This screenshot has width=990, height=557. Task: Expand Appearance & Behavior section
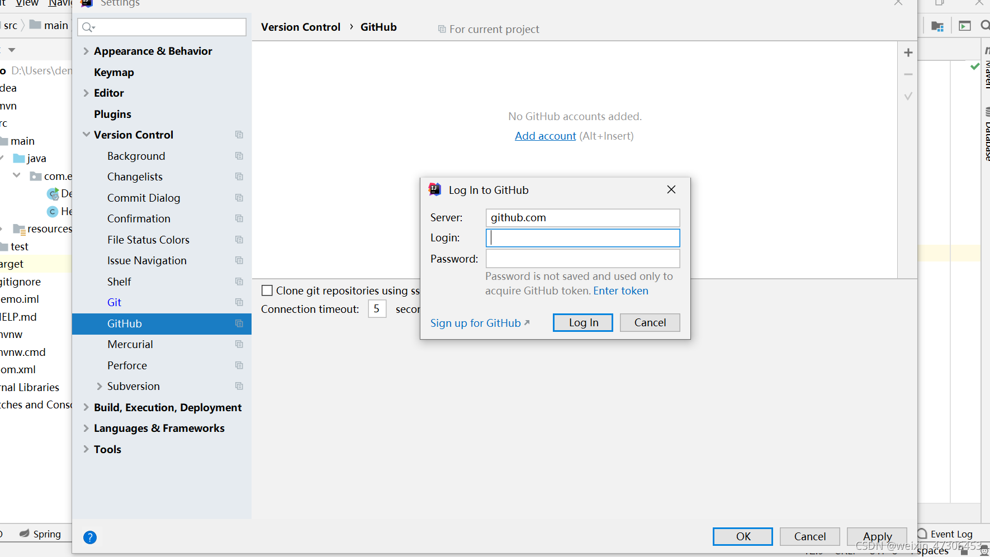pos(86,51)
